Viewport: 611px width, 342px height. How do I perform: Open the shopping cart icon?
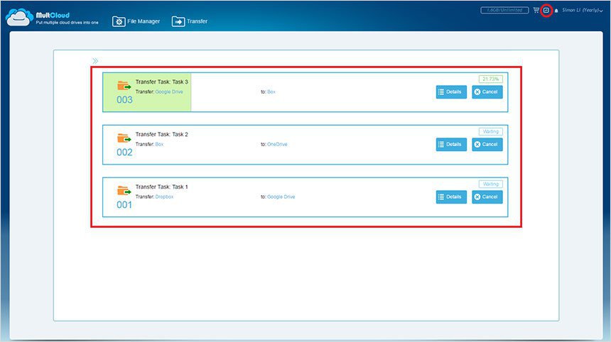point(536,10)
